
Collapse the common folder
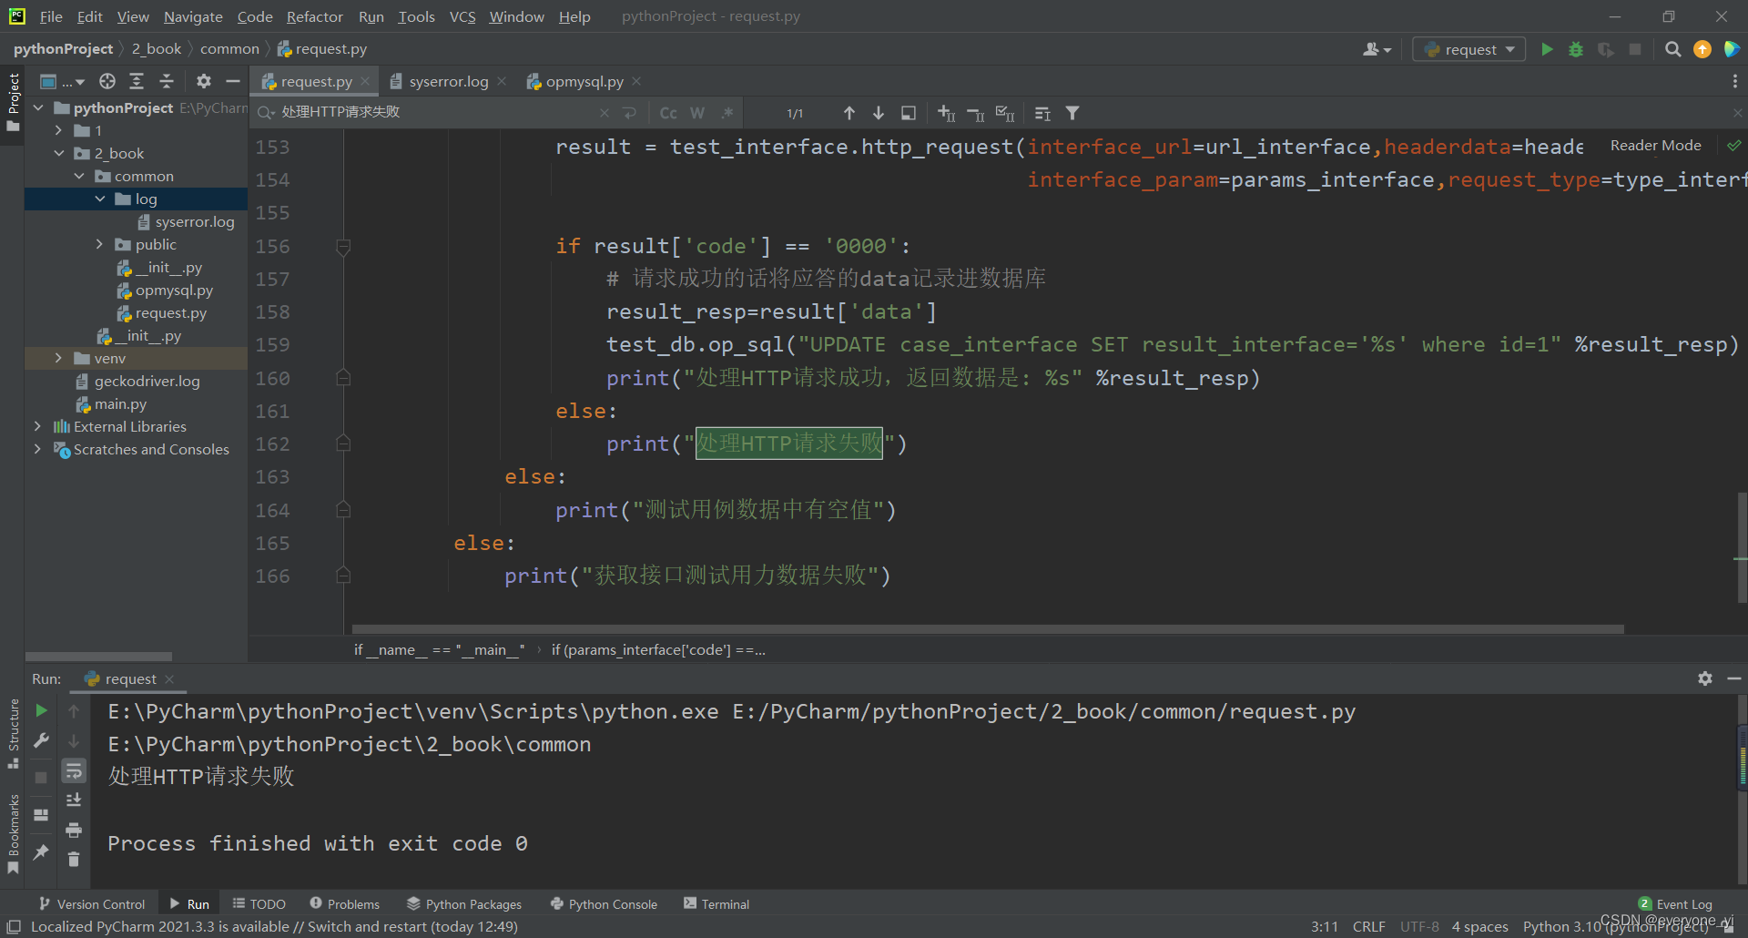click(79, 176)
